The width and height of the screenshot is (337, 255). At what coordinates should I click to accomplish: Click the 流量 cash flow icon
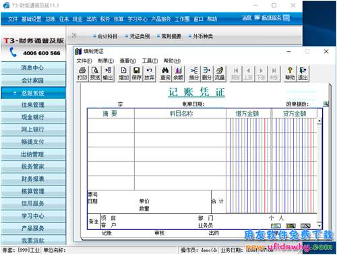(x=220, y=74)
